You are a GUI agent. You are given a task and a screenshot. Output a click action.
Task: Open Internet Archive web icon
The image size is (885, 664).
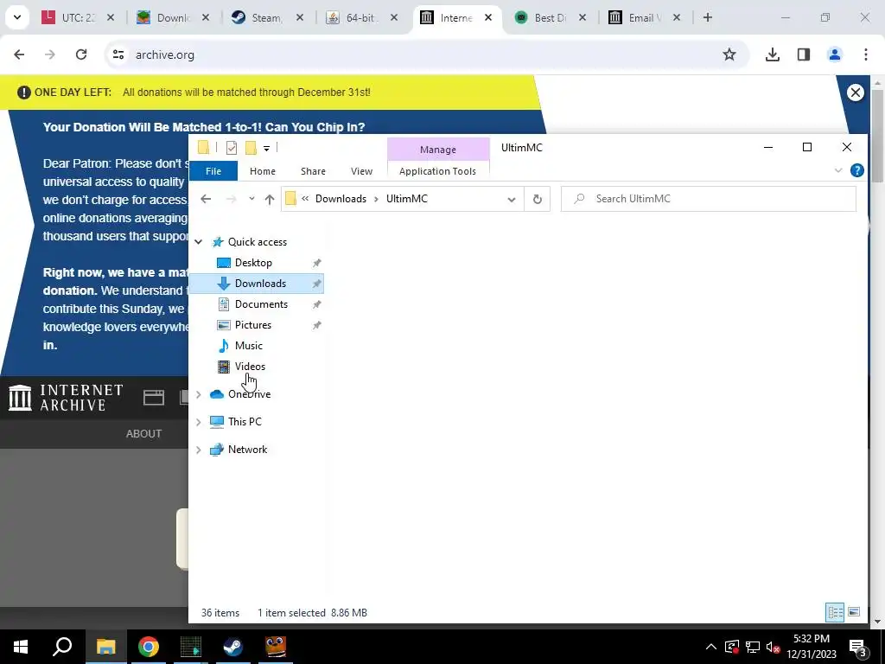tap(154, 398)
